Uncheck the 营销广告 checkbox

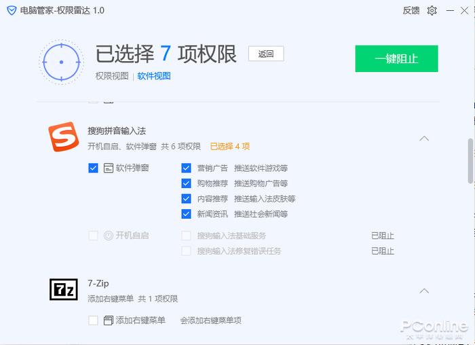(x=186, y=168)
